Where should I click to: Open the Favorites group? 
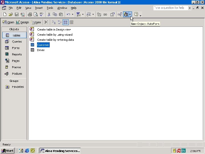[x=15, y=87]
